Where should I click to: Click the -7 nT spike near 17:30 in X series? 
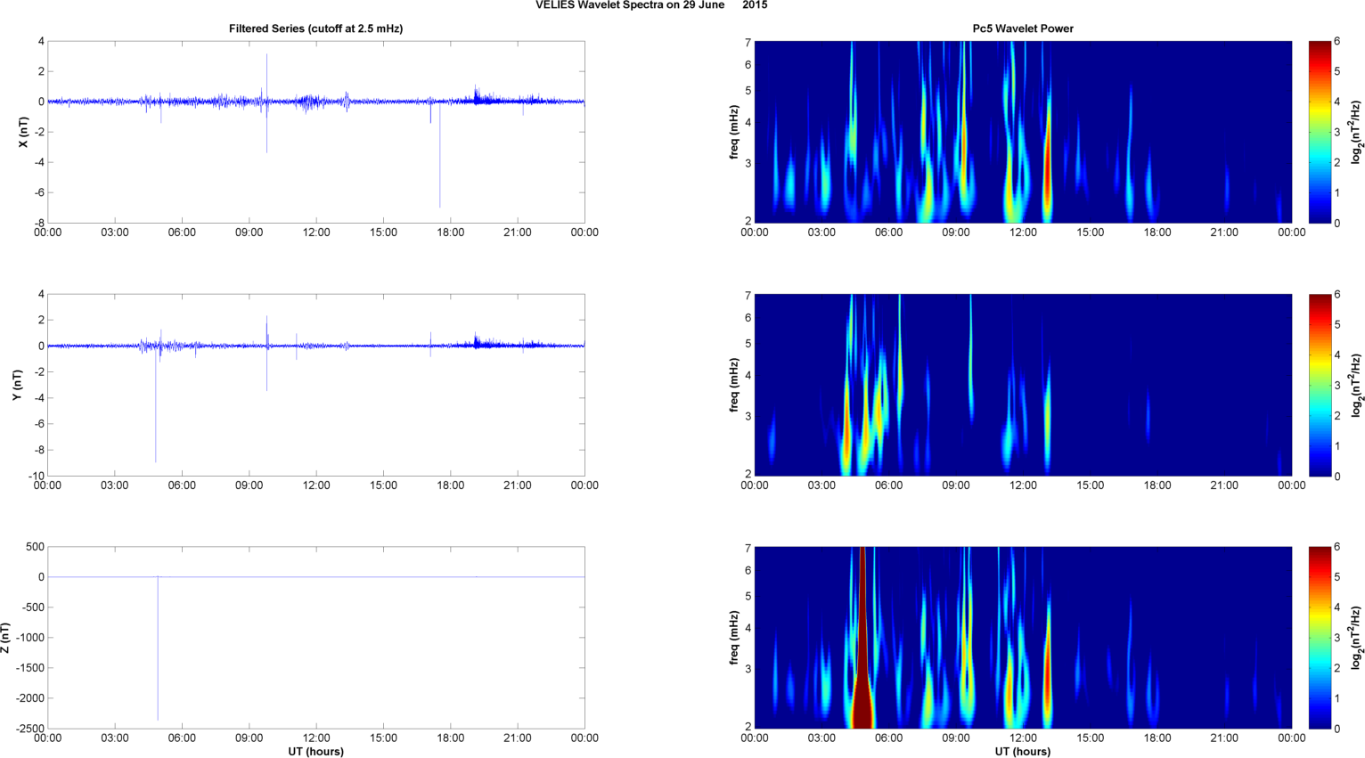coord(439,156)
